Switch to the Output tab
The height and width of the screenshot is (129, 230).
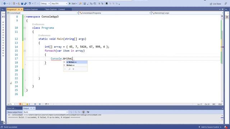click(26, 108)
